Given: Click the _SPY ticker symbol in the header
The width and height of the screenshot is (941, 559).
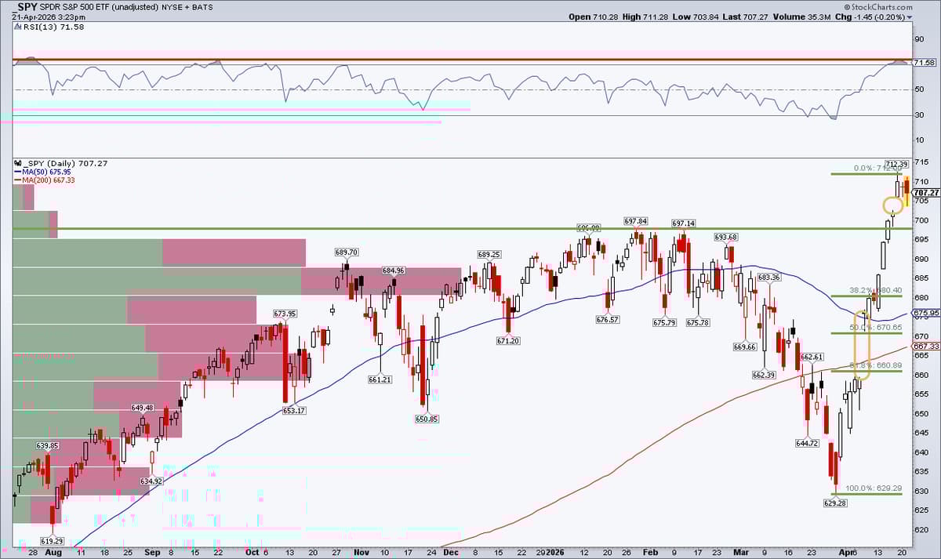Looking at the screenshot, I should click(24, 6).
